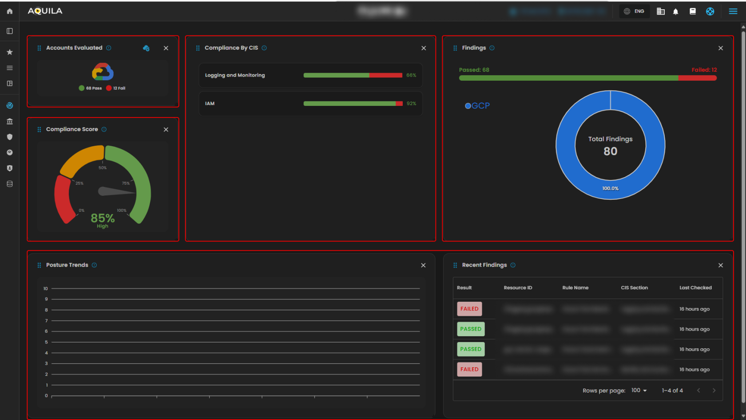Open the list menu sidebar item
Screen dimensions: 746x420
10,68
